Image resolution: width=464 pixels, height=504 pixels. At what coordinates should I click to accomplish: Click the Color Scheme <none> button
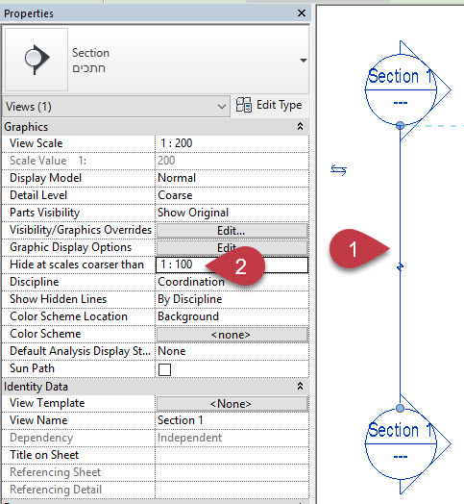[x=232, y=335]
